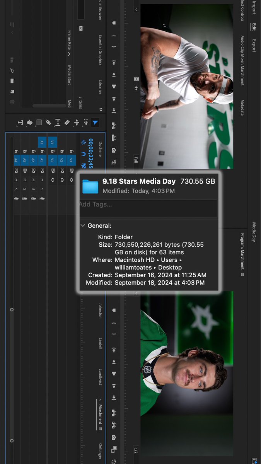Select the Pen tool
Image resolution: width=261 pixels, height=464 pixels.
pos(48,123)
